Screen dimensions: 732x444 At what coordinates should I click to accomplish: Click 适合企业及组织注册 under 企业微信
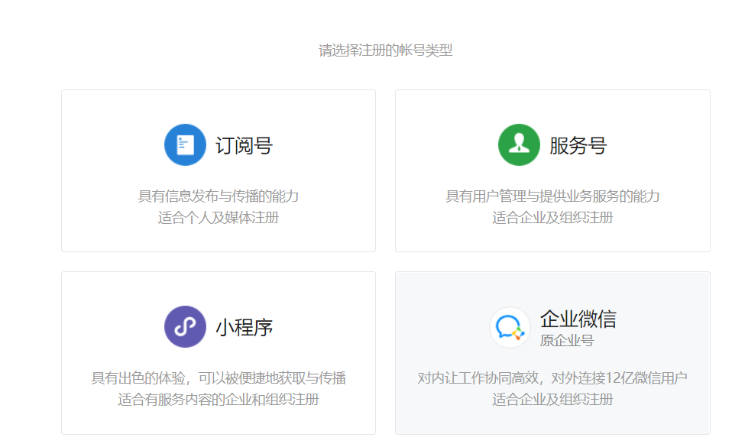[x=552, y=400]
